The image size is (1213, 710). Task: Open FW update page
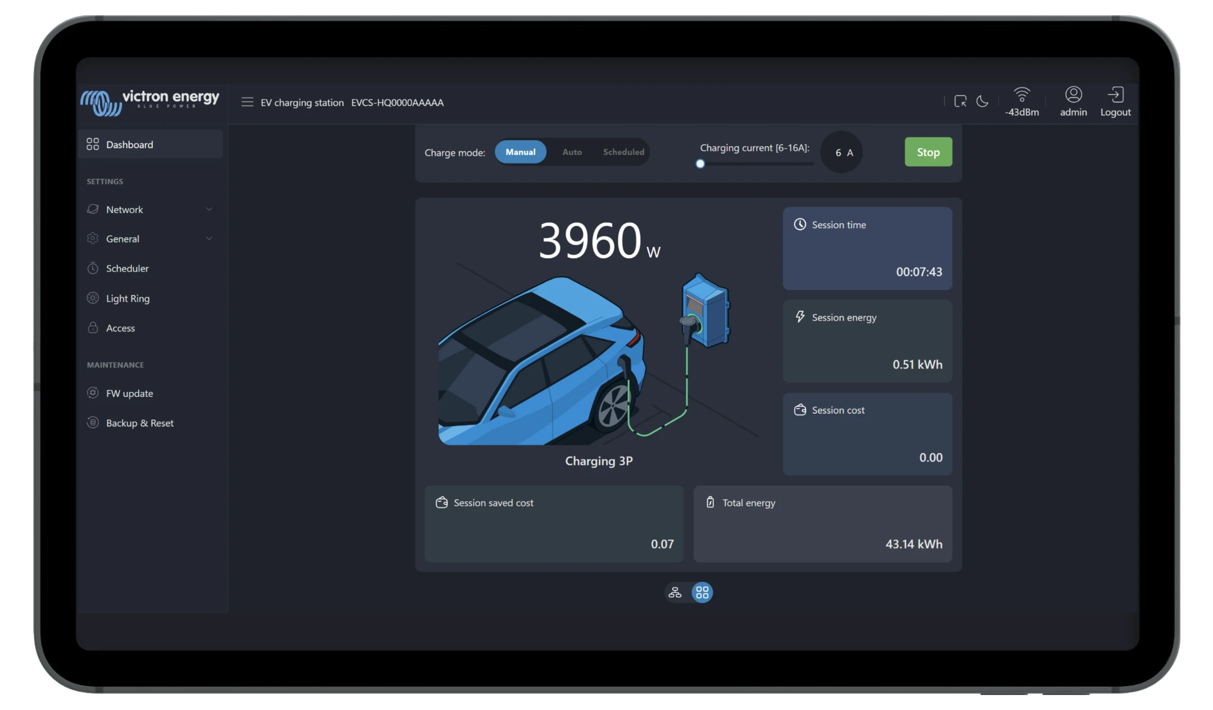point(129,392)
